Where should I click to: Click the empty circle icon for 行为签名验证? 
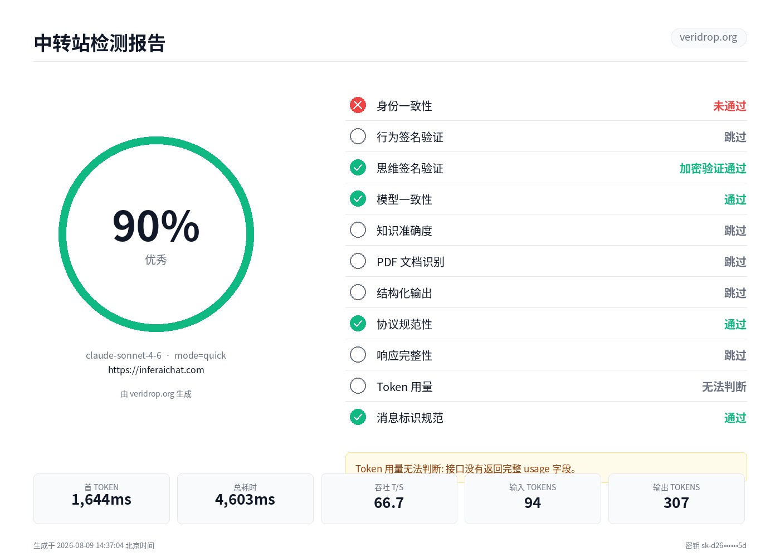(358, 136)
